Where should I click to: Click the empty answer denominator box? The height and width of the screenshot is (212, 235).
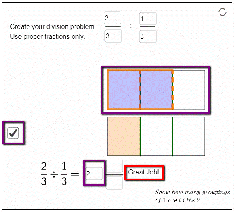tap(114, 183)
